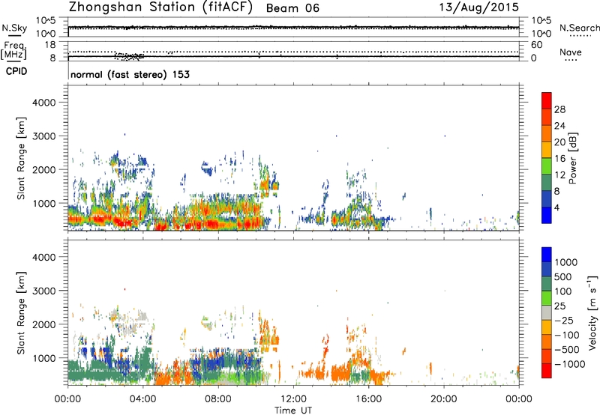600x415 pixels.
Task: Click the "Slant Range [km]" label of the velocity panel
Action: tap(21, 313)
